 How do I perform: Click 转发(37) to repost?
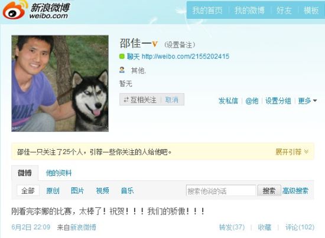click(x=232, y=227)
